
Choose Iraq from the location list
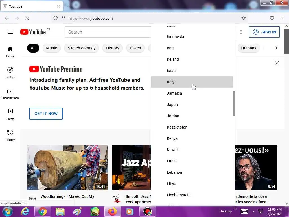point(192,48)
